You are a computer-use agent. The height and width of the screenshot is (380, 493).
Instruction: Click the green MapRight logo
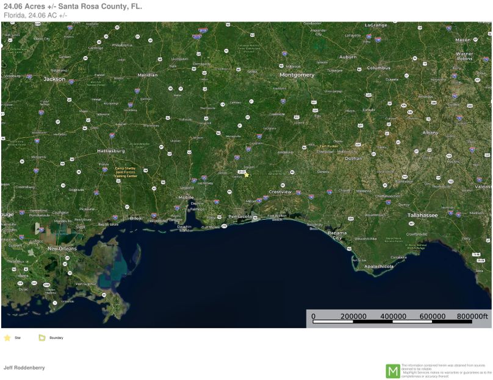[x=393, y=371]
